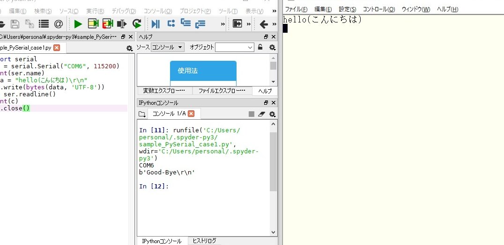Undock the ヘルプ pane
Screen dimensions: 504x245
pyautogui.click(x=266, y=37)
